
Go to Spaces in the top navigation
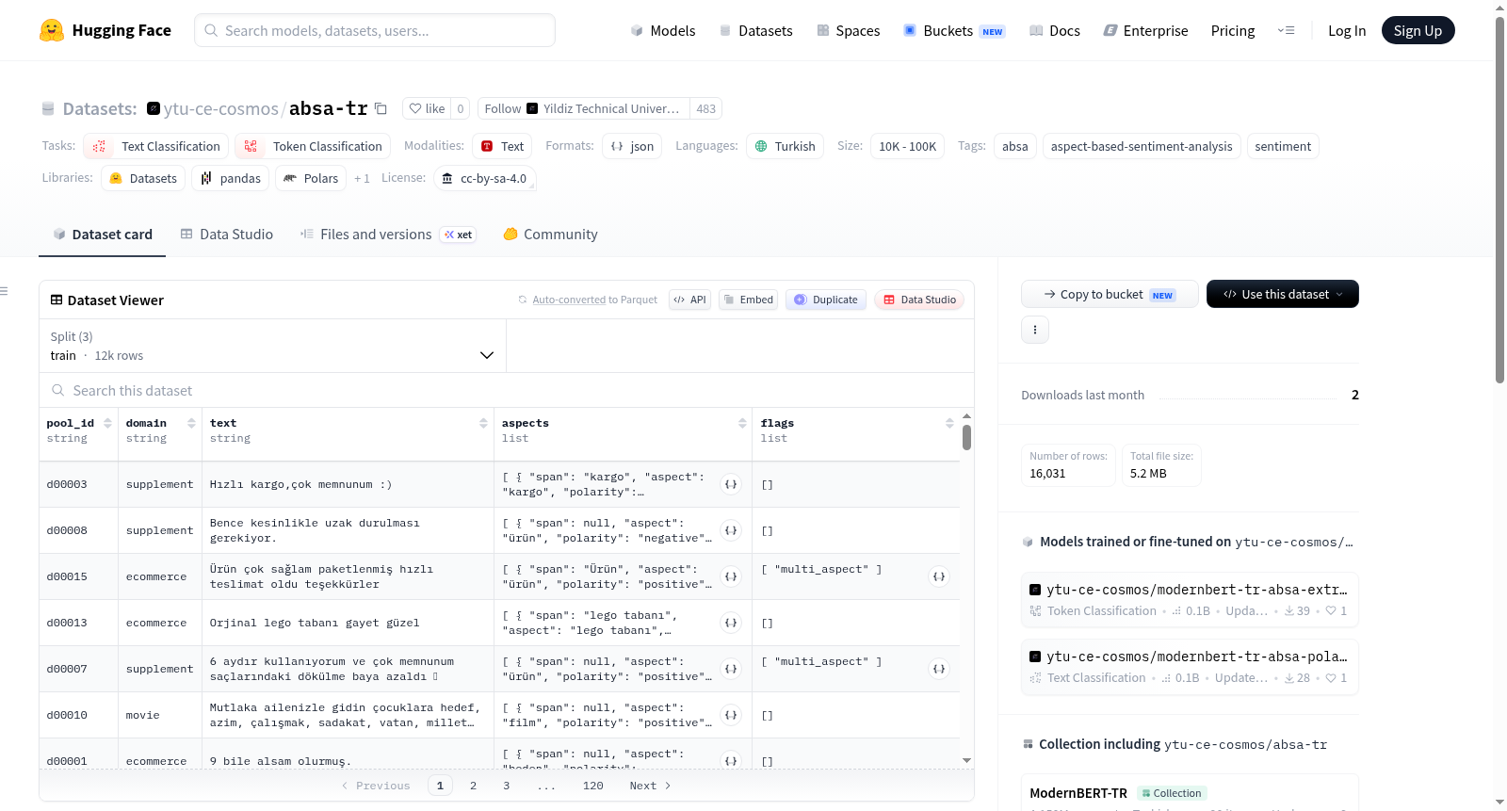(848, 30)
